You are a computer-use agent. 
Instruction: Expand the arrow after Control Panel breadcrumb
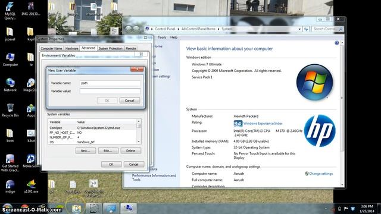click(178, 29)
